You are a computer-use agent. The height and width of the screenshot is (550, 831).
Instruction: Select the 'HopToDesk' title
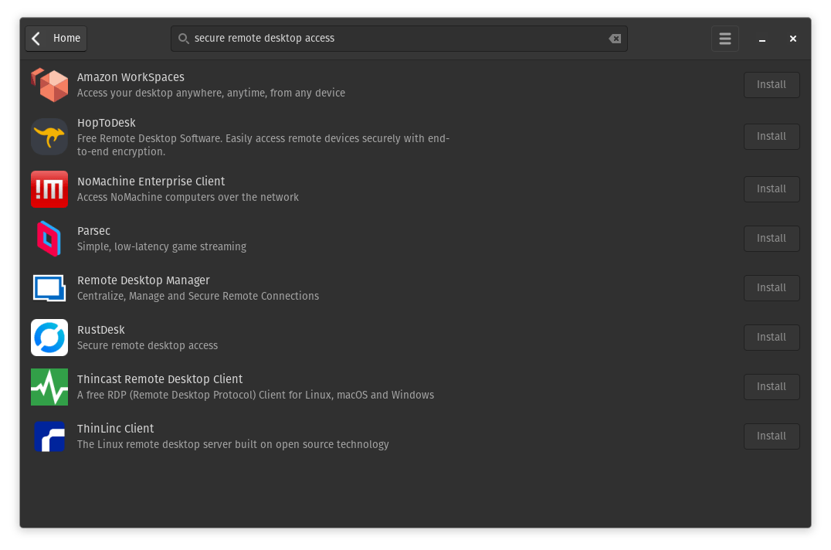107,123
